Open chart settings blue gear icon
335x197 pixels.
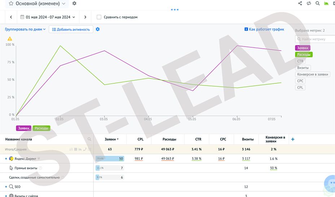pyautogui.click(x=97, y=29)
